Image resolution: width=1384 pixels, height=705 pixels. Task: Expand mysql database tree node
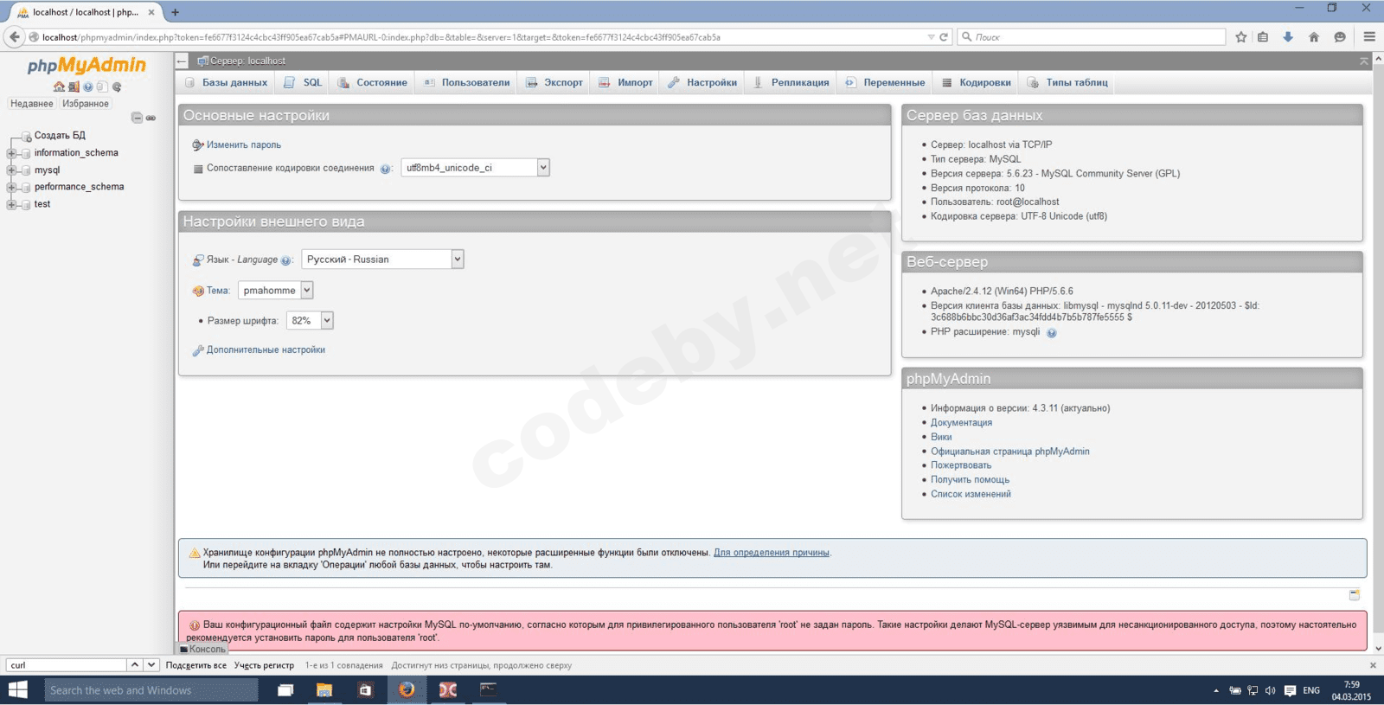click(x=11, y=170)
